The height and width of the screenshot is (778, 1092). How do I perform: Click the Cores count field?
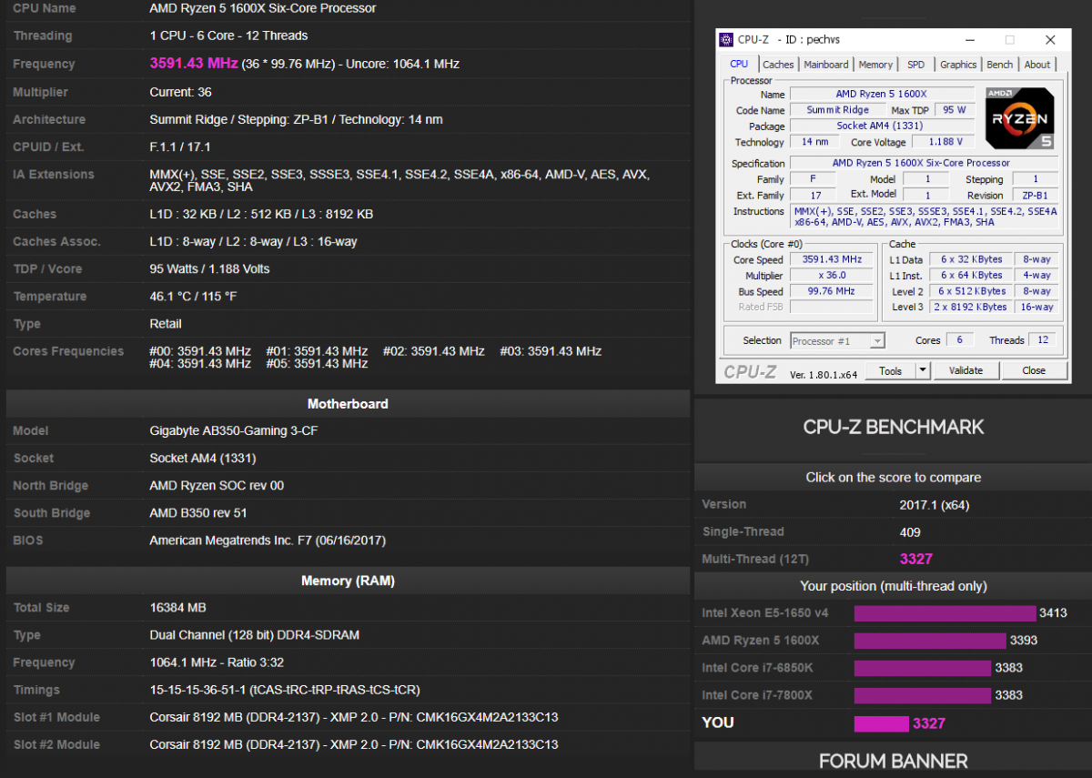click(959, 340)
